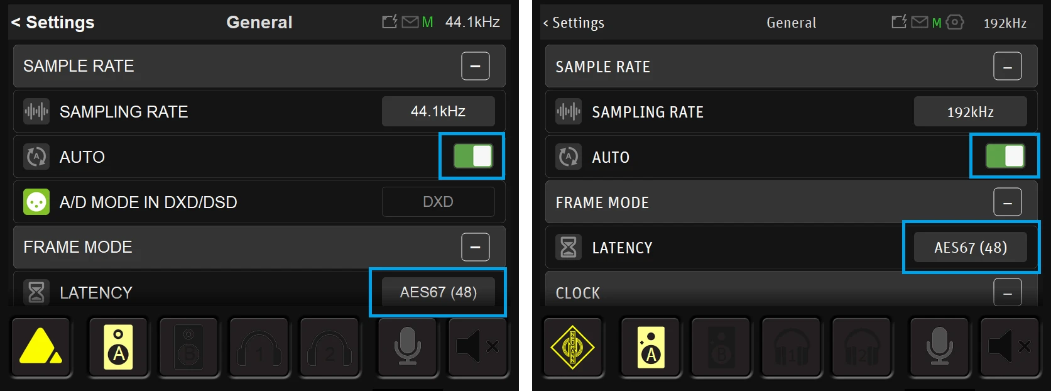Select speaker set B on the 44.1kHz screen
This screenshot has width=1051, height=391.
[188, 346]
